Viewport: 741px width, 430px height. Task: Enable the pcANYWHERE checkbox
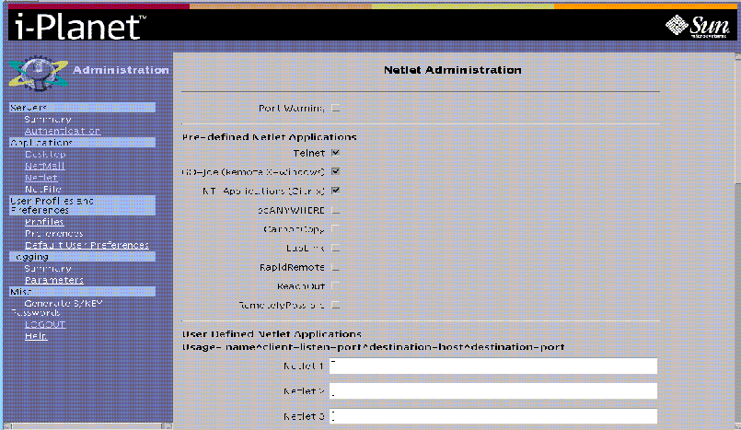point(336,210)
